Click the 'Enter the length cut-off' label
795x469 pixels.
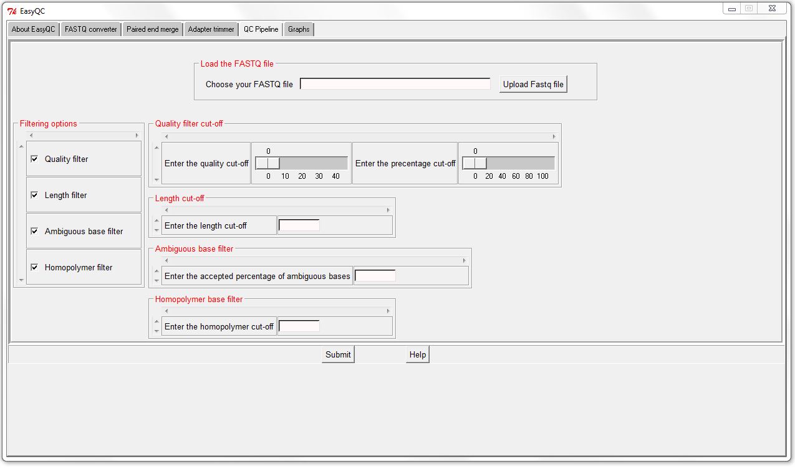point(206,225)
